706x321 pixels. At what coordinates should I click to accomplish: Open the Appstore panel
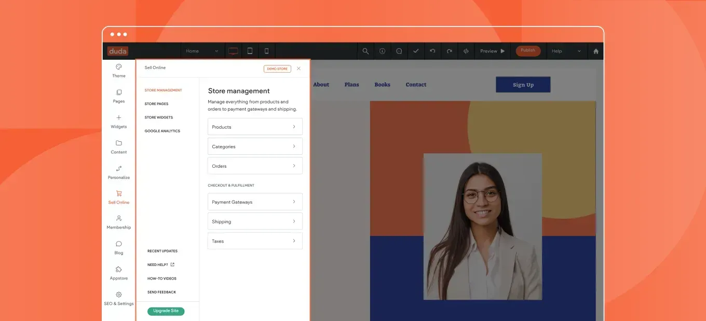pyautogui.click(x=119, y=273)
